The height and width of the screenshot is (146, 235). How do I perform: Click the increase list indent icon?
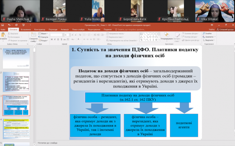pyautogui.click(x=98, y=35)
